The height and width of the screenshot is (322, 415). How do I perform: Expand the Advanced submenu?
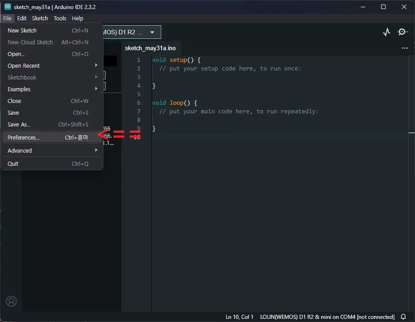point(19,150)
